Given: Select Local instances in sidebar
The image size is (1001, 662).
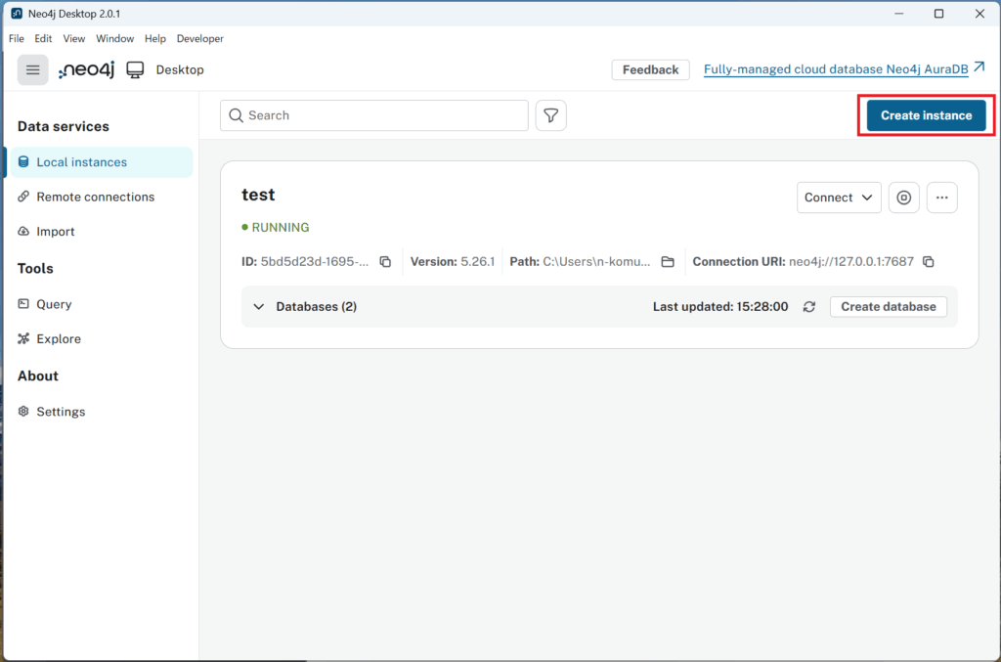Looking at the screenshot, I should (x=101, y=162).
